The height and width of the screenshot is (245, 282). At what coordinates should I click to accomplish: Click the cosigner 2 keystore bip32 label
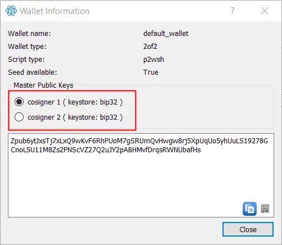(75, 117)
